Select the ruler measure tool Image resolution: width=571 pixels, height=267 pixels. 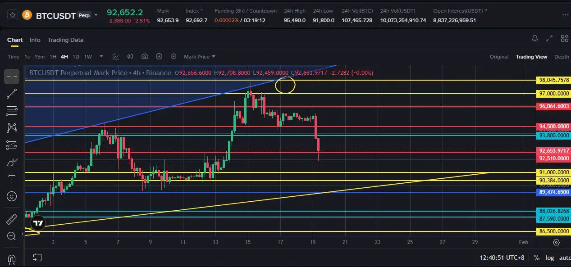point(12,219)
